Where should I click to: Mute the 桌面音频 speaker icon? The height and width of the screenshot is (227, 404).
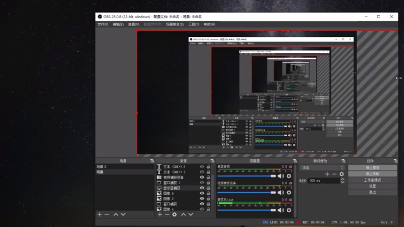(x=281, y=176)
